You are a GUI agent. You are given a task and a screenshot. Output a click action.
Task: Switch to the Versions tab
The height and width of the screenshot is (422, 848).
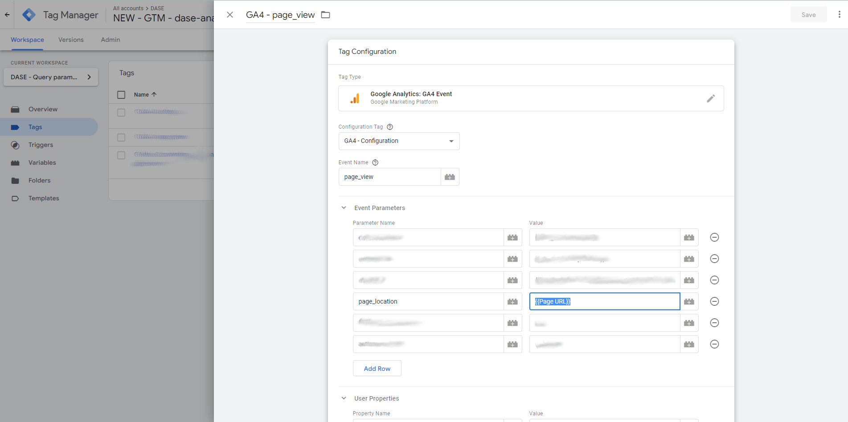71,40
